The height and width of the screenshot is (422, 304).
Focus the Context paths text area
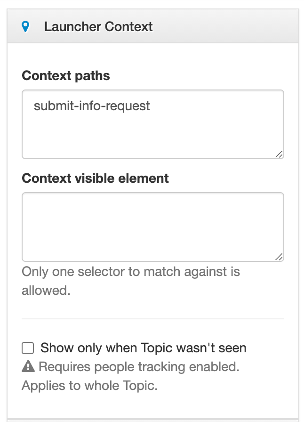(x=153, y=124)
